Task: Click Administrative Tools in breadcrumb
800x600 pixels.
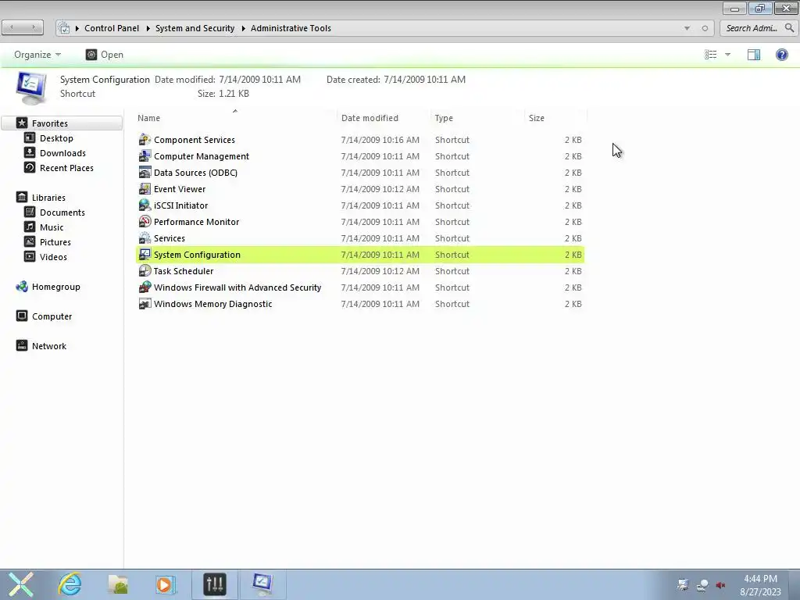Action: tap(291, 28)
